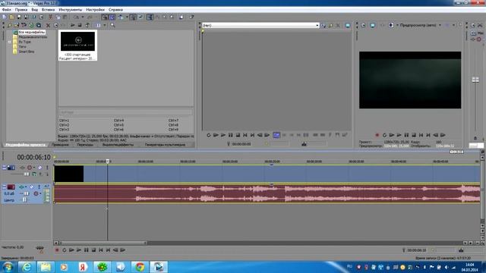Viewport: 486px width, 273px height.
Task: Expand the By Type folder in media tree
Action: click(10, 42)
